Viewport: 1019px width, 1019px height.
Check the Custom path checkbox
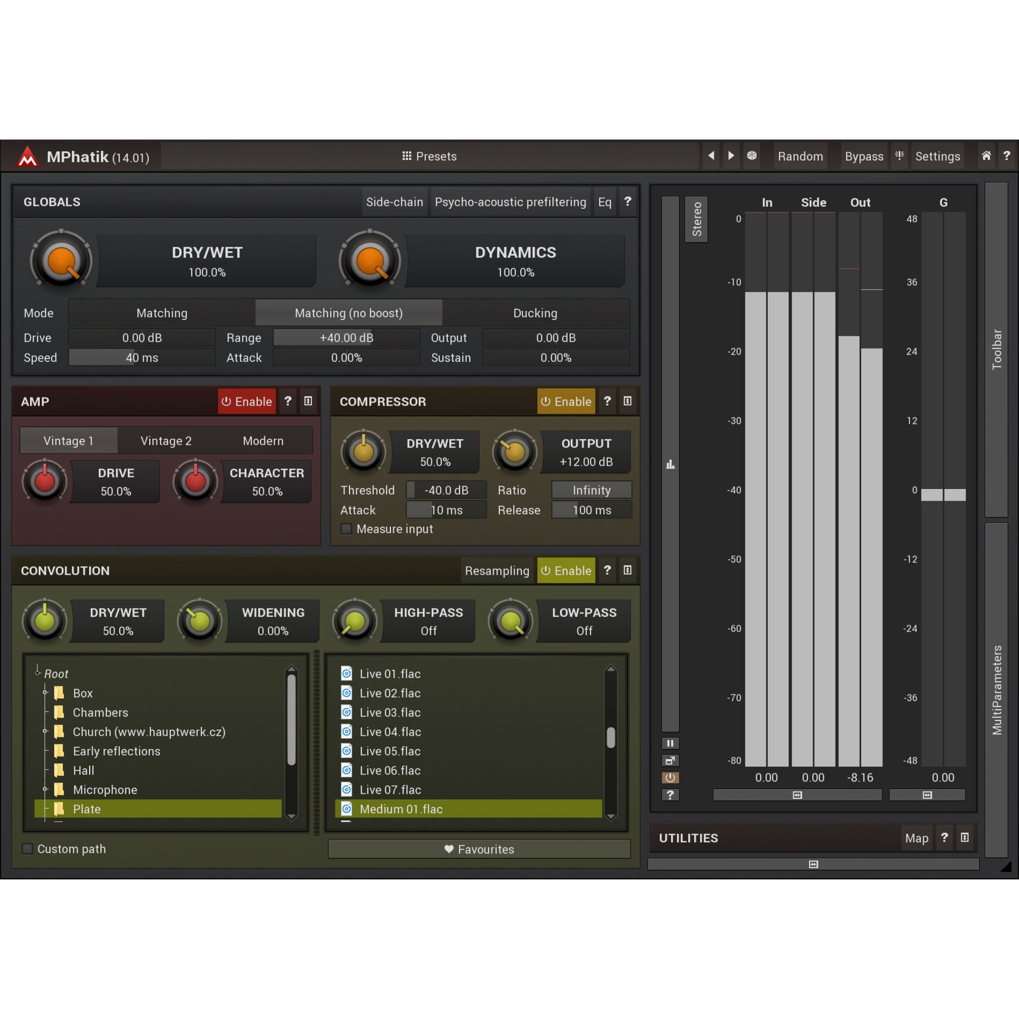pos(27,849)
